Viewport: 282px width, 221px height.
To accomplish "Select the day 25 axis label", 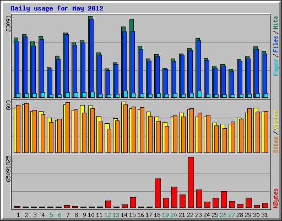I will coord(215,215).
